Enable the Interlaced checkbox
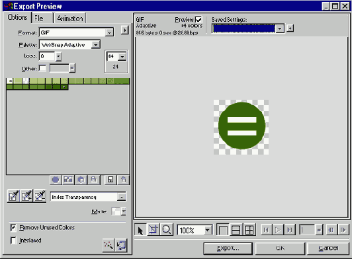352x259 pixels. coord(13,240)
